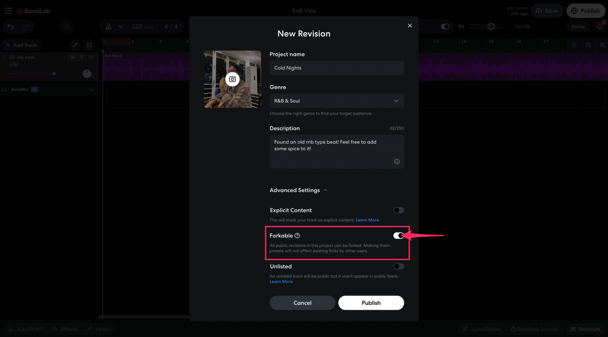Screen dimensions: 608x337
Task: Click the zoom out magnifier icon
Action: tap(588, 45)
